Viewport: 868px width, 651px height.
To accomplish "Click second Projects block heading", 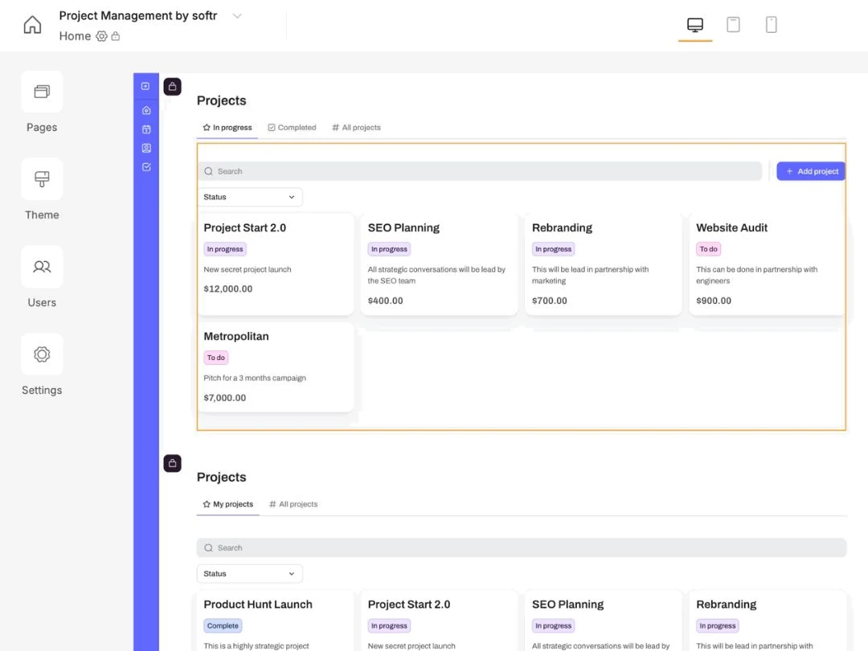I will coord(222,477).
